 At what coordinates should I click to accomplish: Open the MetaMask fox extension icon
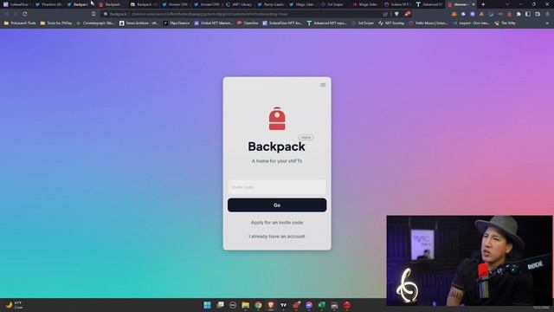coord(454,14)
